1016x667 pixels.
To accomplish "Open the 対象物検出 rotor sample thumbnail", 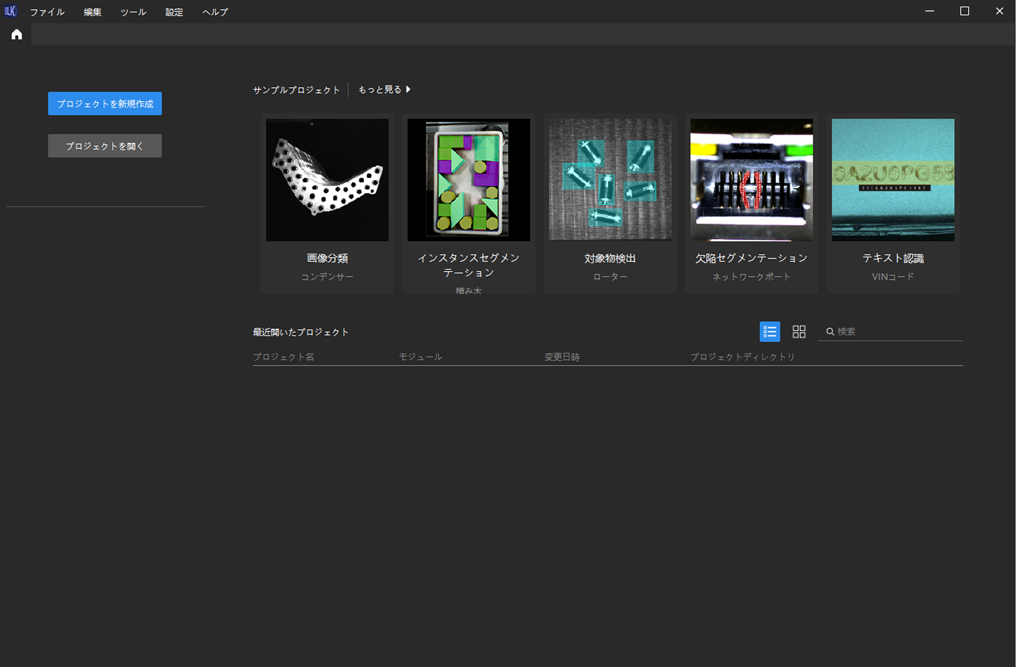I will click(x=610, y=180).
